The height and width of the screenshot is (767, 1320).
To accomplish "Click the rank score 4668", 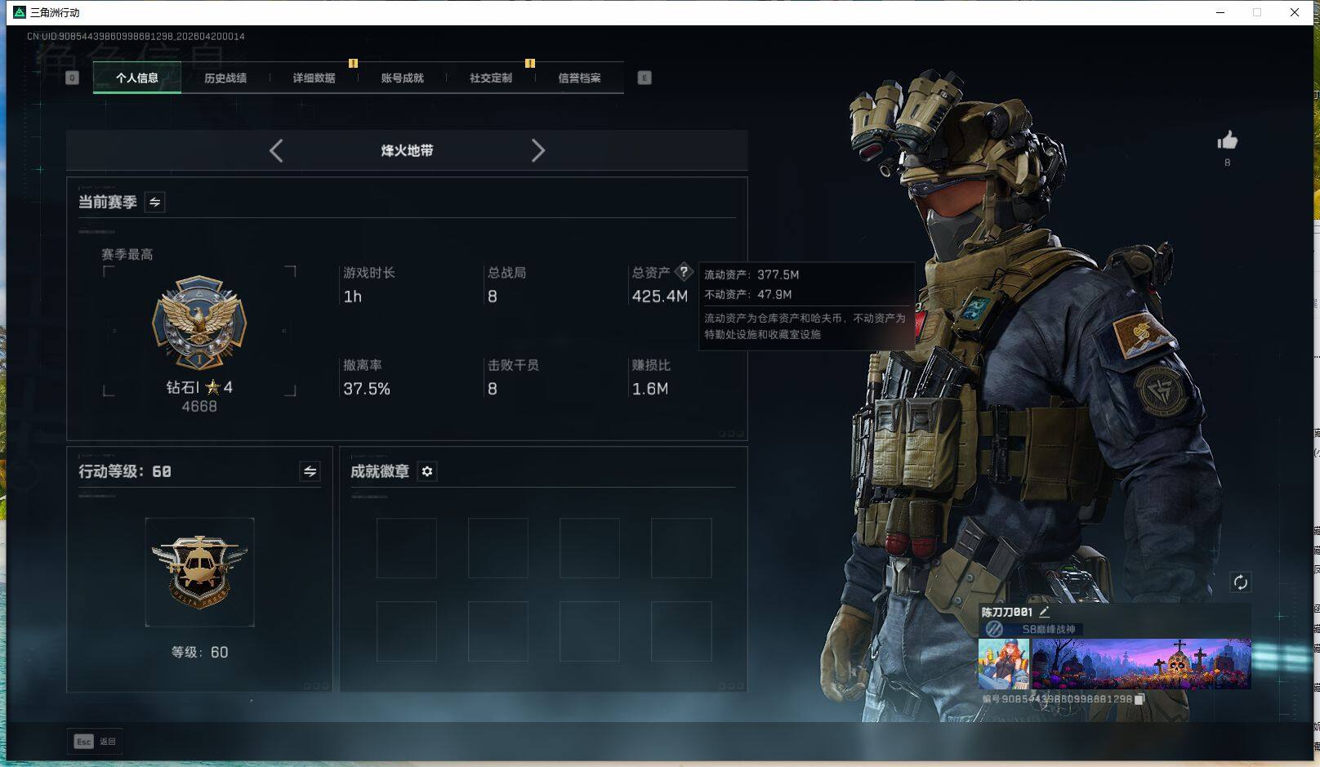I will click(199, 407).
